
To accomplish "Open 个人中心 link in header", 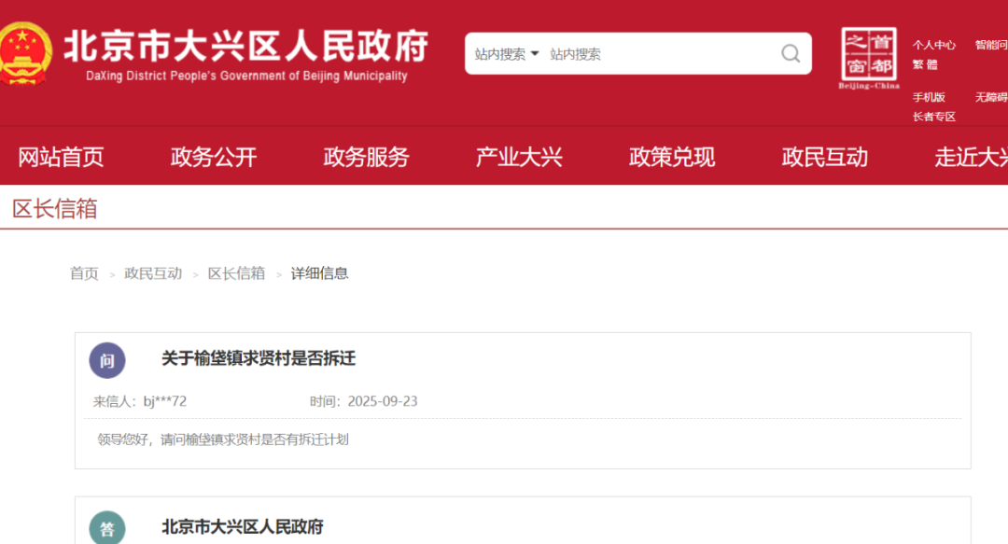I will [933, 45].
